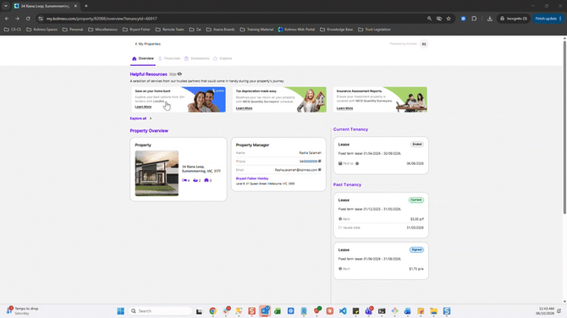The image size is (567, 318).
Task: Open the Knowledge Base bookmark folder
Action: [336, 30]
